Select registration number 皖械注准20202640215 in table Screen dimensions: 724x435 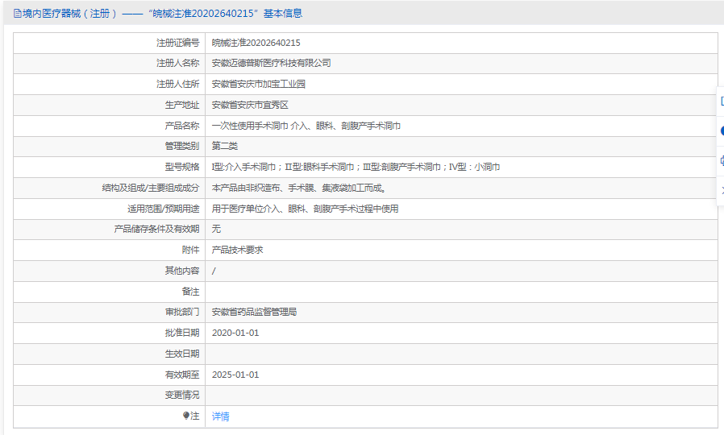point(256,43)
